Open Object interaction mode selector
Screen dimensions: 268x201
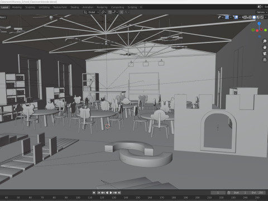(3, 17)
